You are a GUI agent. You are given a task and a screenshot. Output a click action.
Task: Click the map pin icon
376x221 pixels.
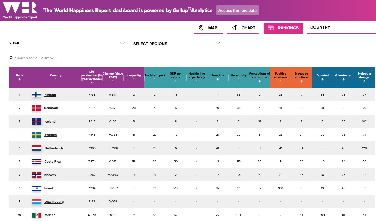201,28
